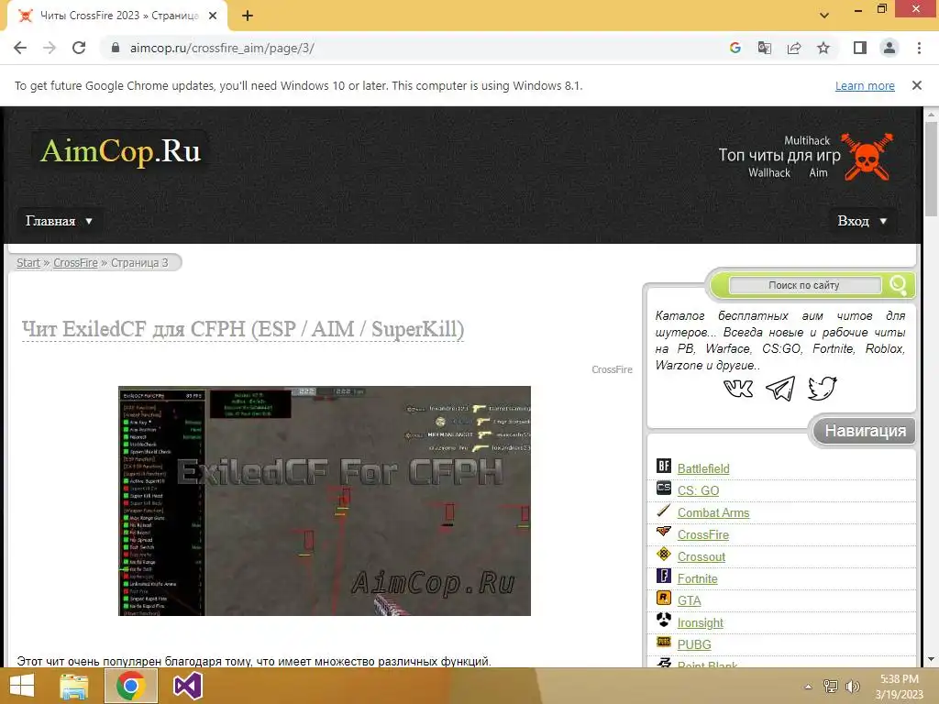Viewport: 939px width, 704px height.
Task: Open the CrossFire navigation link
Action: coord(703,534)
